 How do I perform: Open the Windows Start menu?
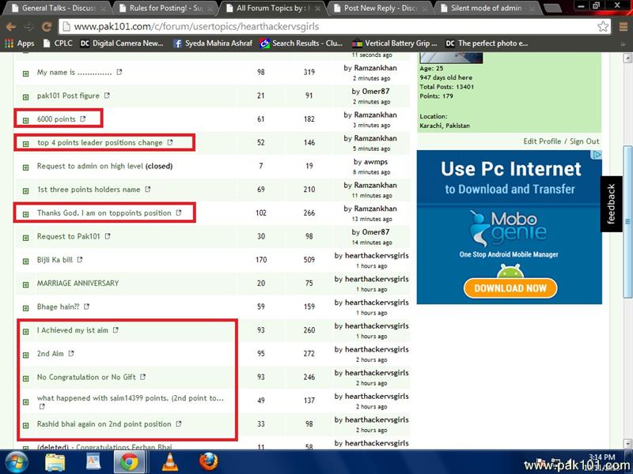(17, 461)
